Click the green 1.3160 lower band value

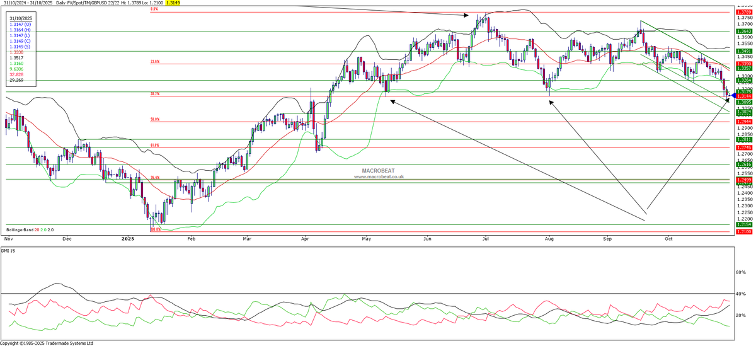click(16, 64)
